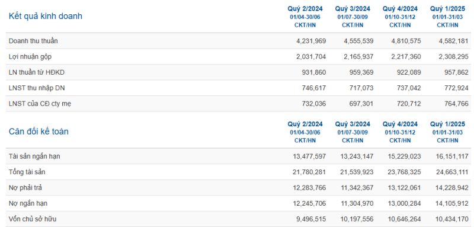The image size is (474, 227).
Task: Click the Cân đối kế toán heading
Action: [x=39, y=132]
